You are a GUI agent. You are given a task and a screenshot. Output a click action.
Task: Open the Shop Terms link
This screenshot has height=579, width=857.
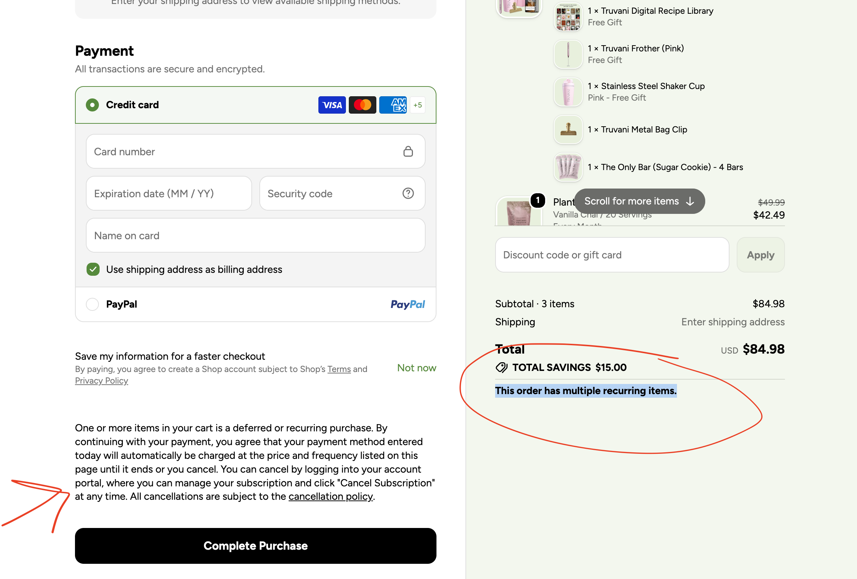[339, 369]
